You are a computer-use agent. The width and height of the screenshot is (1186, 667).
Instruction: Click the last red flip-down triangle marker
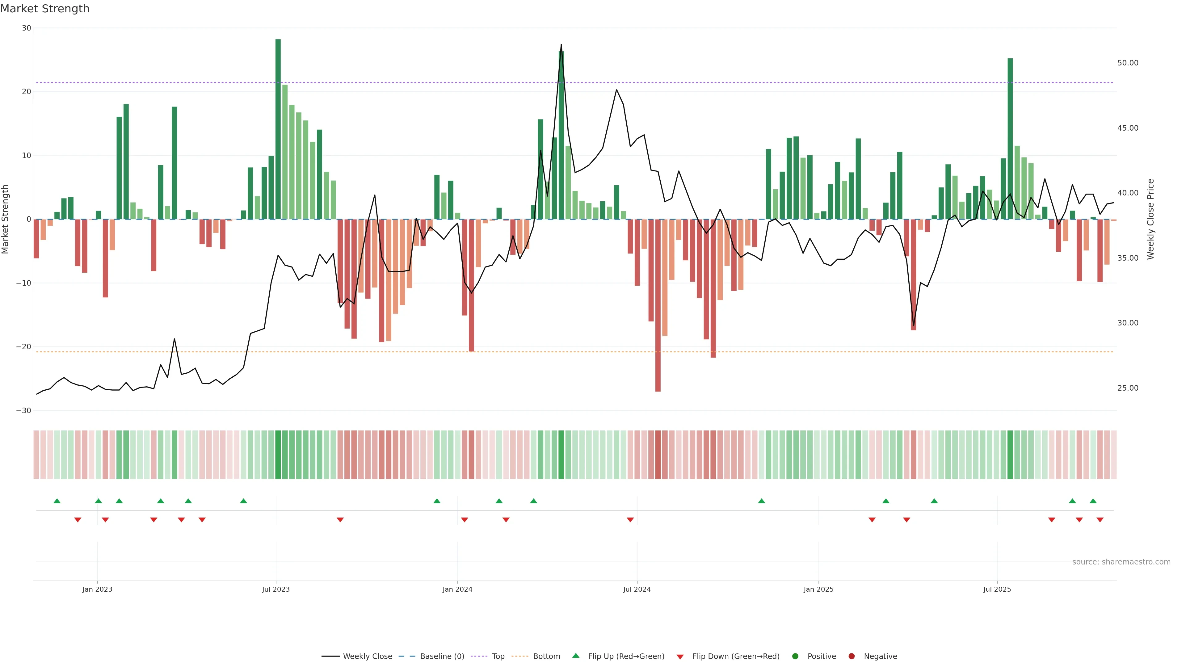[x=1100, y=520]
